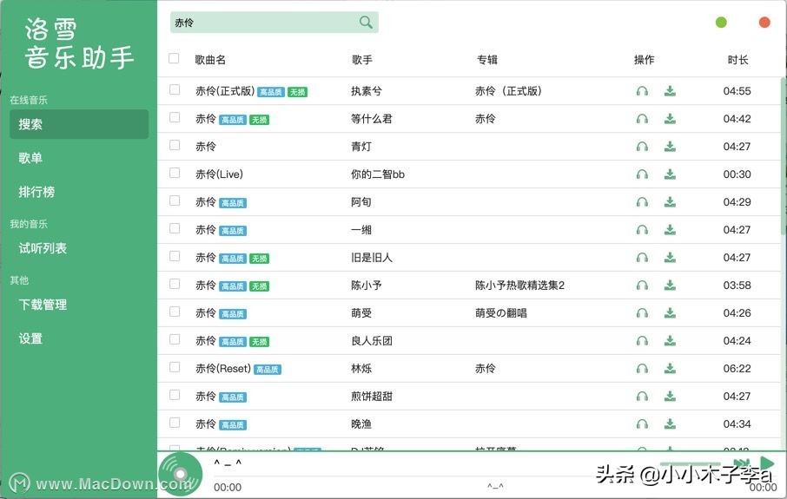This screenshot has width=787, height=499.
Task: Click the spinning disc player icon
Action: [180, 474]
